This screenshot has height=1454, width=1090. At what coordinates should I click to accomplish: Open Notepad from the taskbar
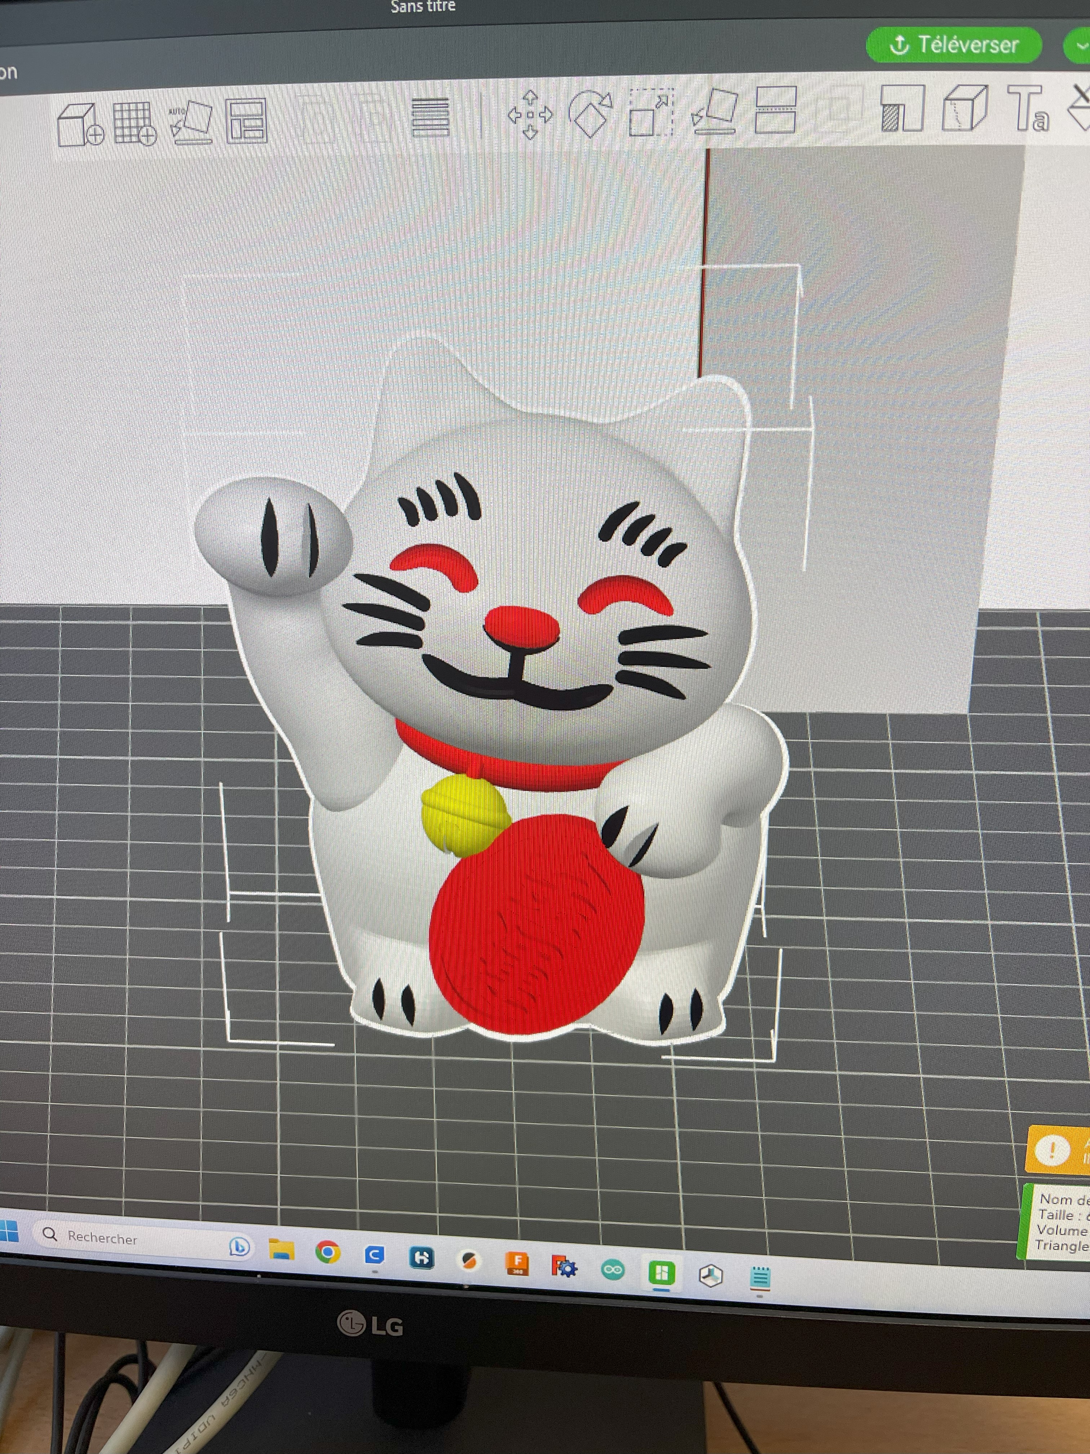click(760, 1278)
